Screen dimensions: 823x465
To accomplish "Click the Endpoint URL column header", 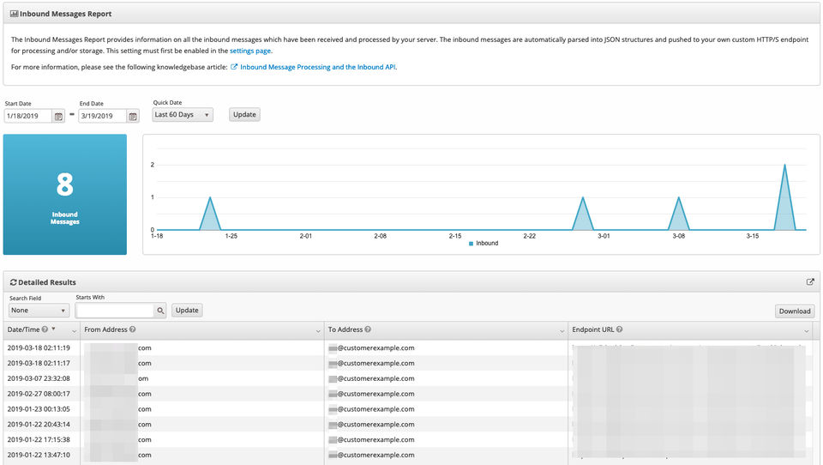I will [x=690, y=330].
